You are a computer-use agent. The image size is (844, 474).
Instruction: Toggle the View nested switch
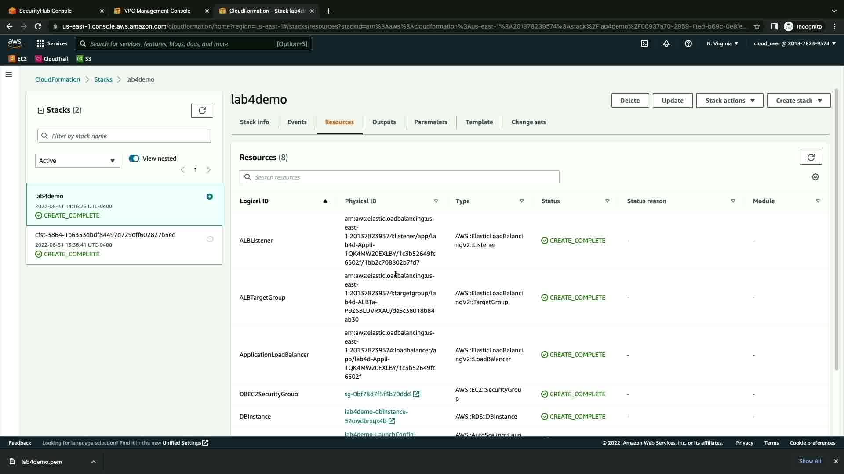click(x=134, y=158)
